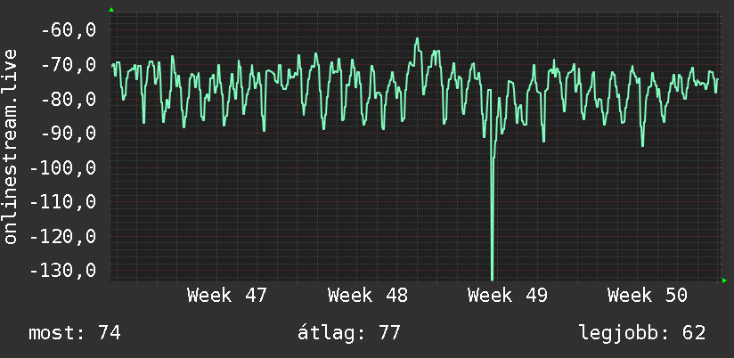This screenshot has width=734, height=358.
Task: Click the 'átlag: 77' average value
Action: click(349, 333)
